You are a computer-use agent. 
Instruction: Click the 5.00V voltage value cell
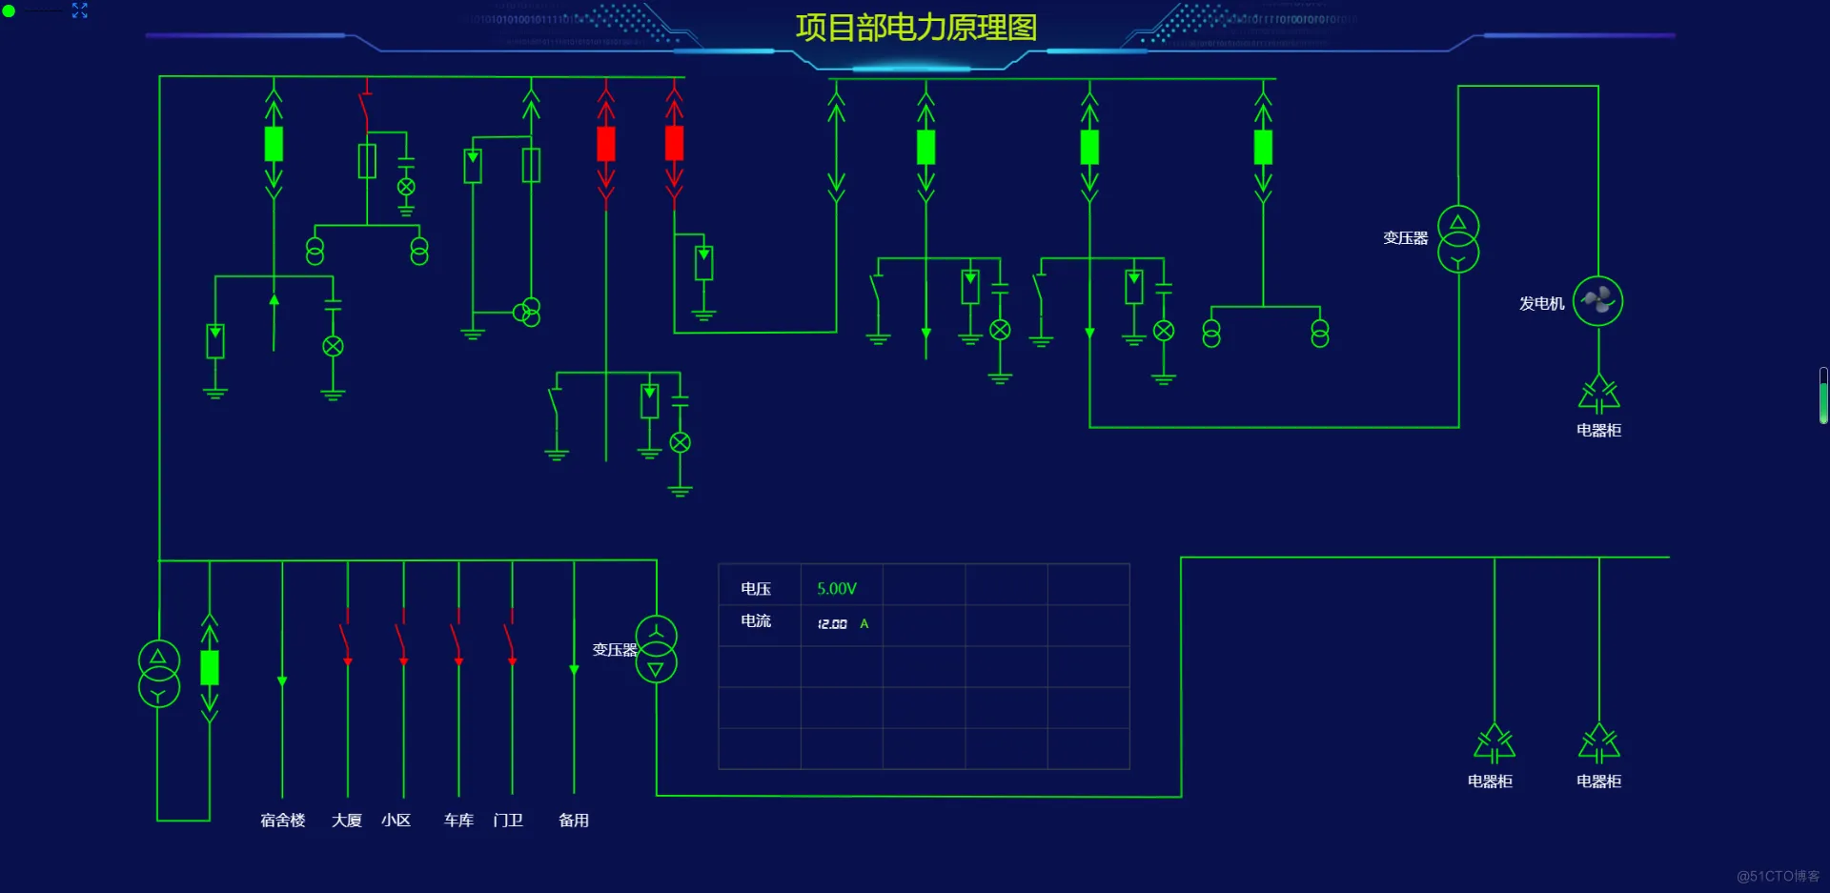tap(837, 589)
